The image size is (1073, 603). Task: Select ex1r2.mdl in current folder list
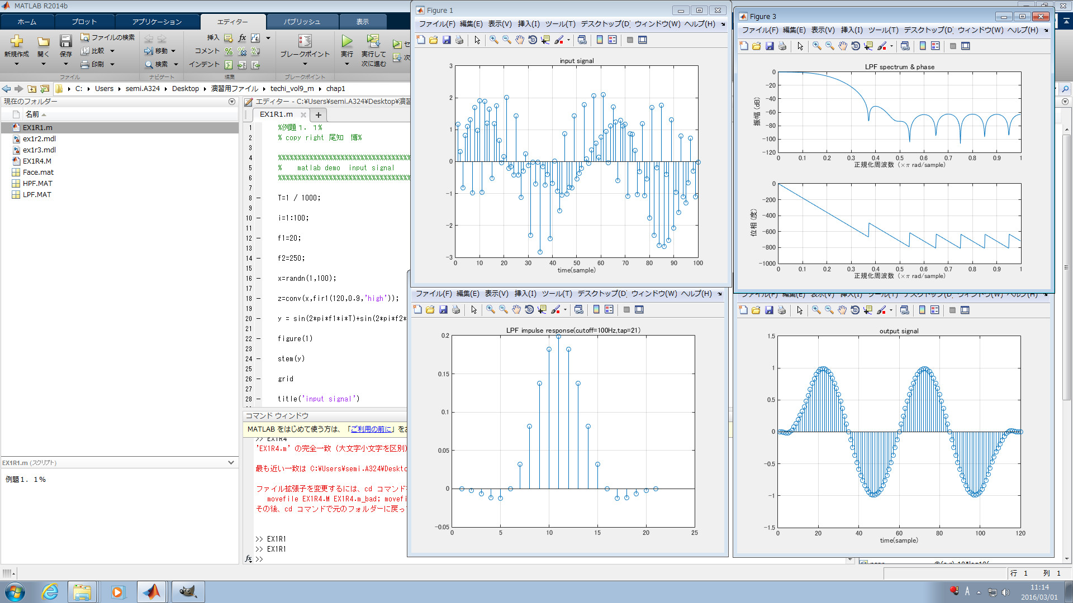pos(39,138)
